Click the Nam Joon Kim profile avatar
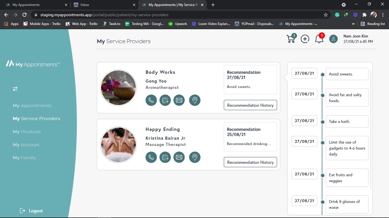 333,39
